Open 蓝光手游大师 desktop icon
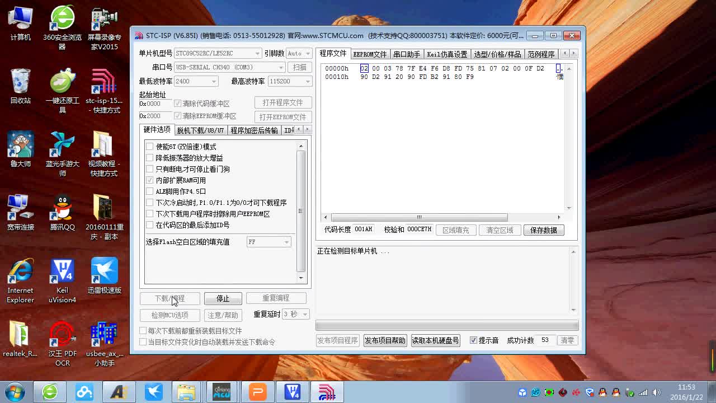 [x=62, y=154]
